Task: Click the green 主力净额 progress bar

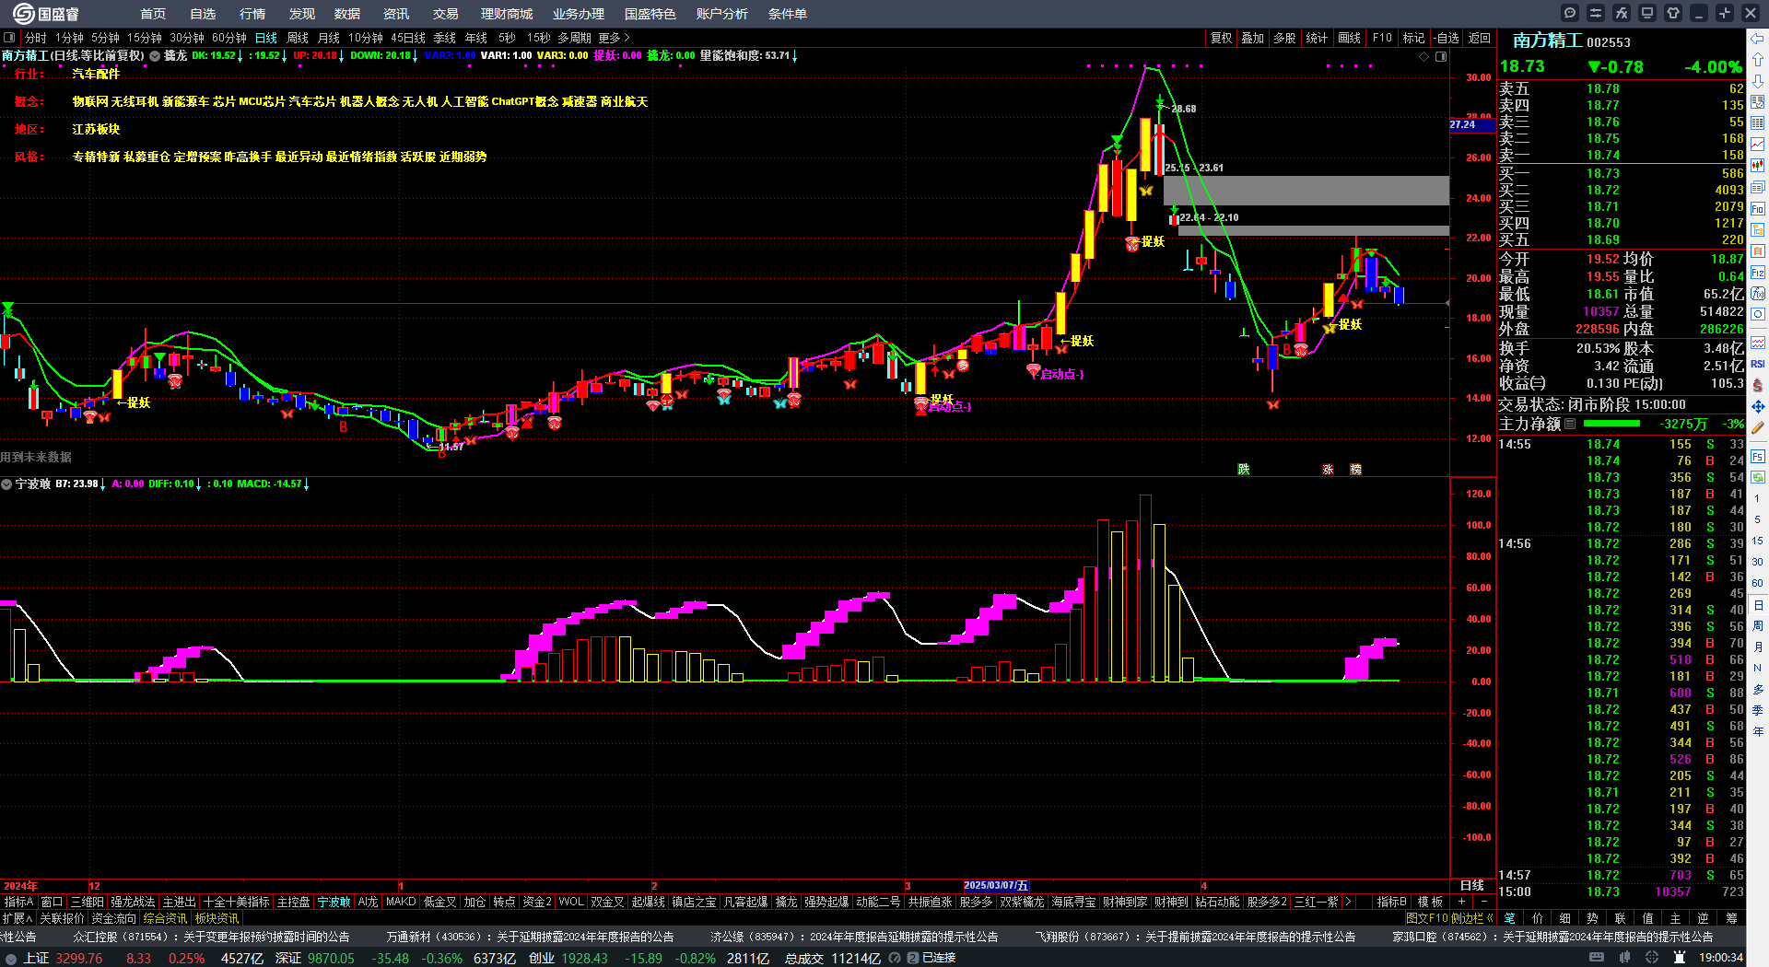Action: coord(1611,424)
